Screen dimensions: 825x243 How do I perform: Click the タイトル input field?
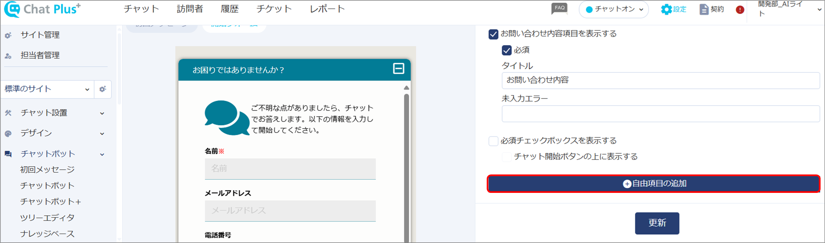pyautogui.click(x=661, y=80)
